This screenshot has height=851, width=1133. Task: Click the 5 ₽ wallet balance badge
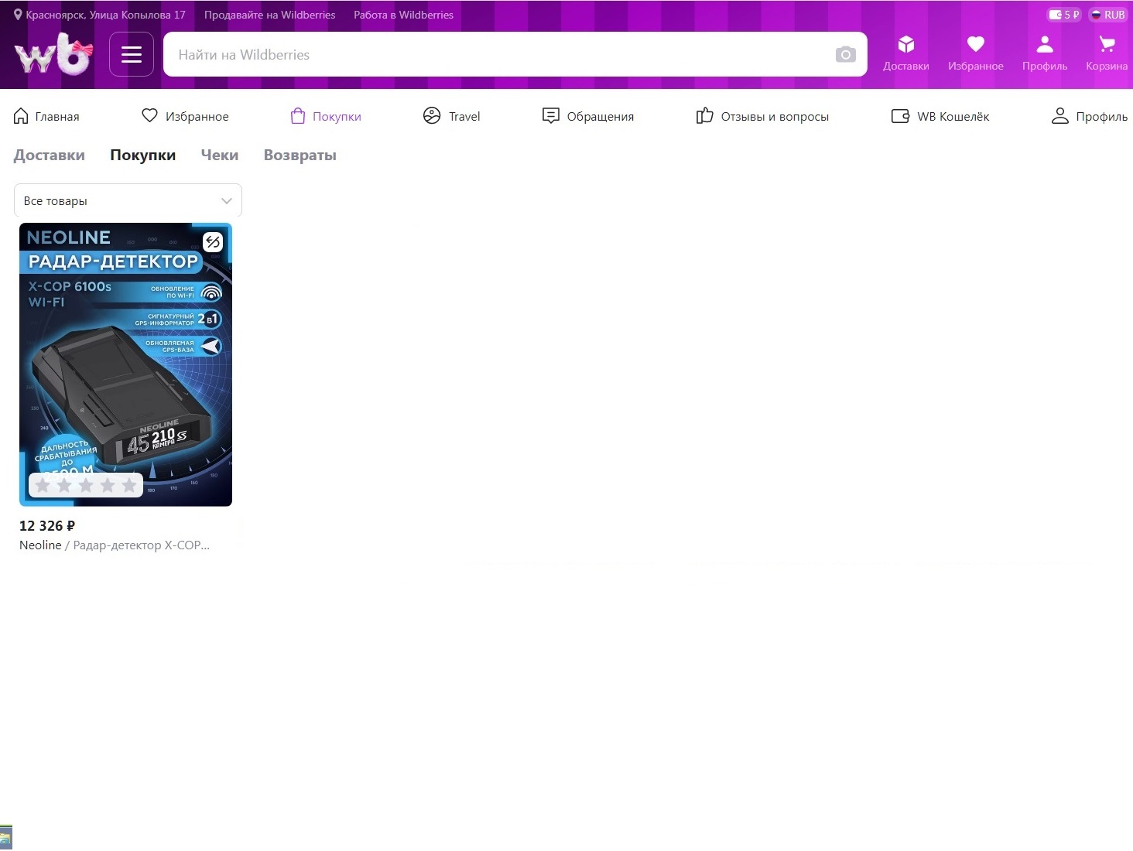pyautogui.click(x=1064, y=15)
